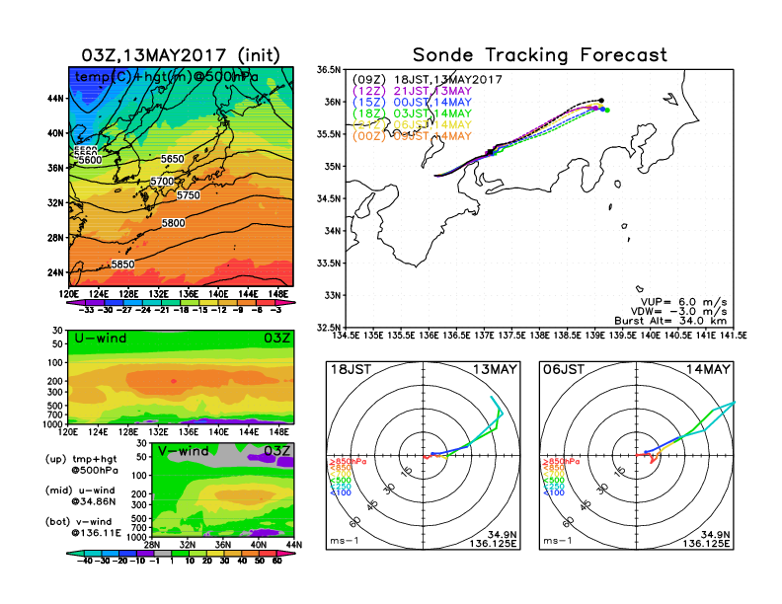Click the '44N' label on the 500hPa map
782x604 pixels.
[x=56, y=98]
